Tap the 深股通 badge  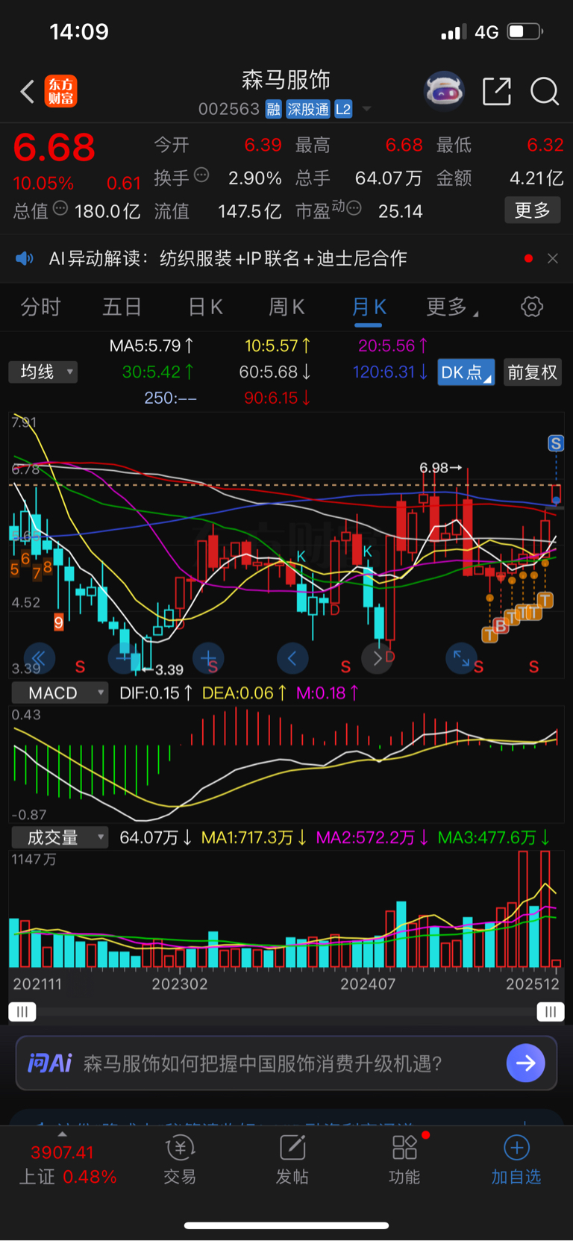tap(308, 109)
